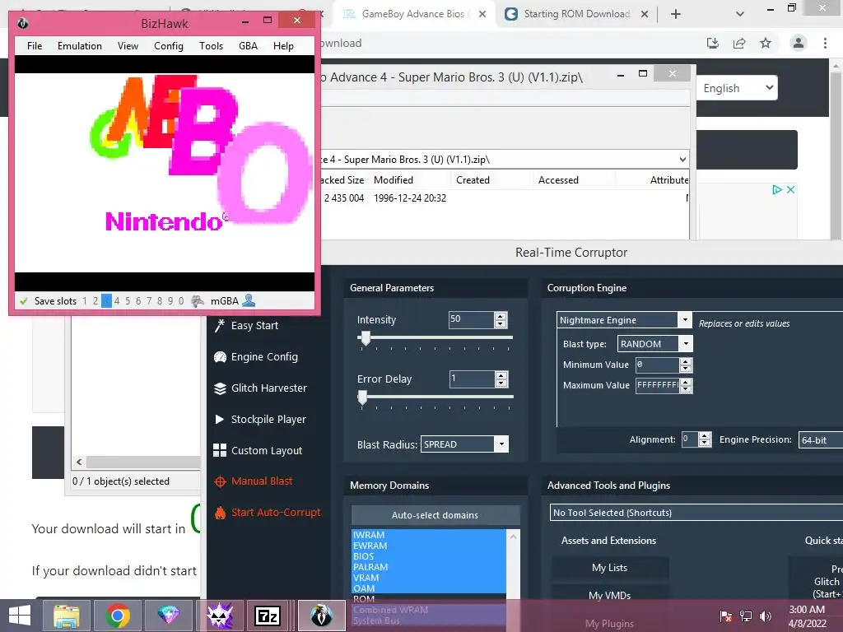
Task: Open File Explorer from the taskbar
Action: (67, 616)
